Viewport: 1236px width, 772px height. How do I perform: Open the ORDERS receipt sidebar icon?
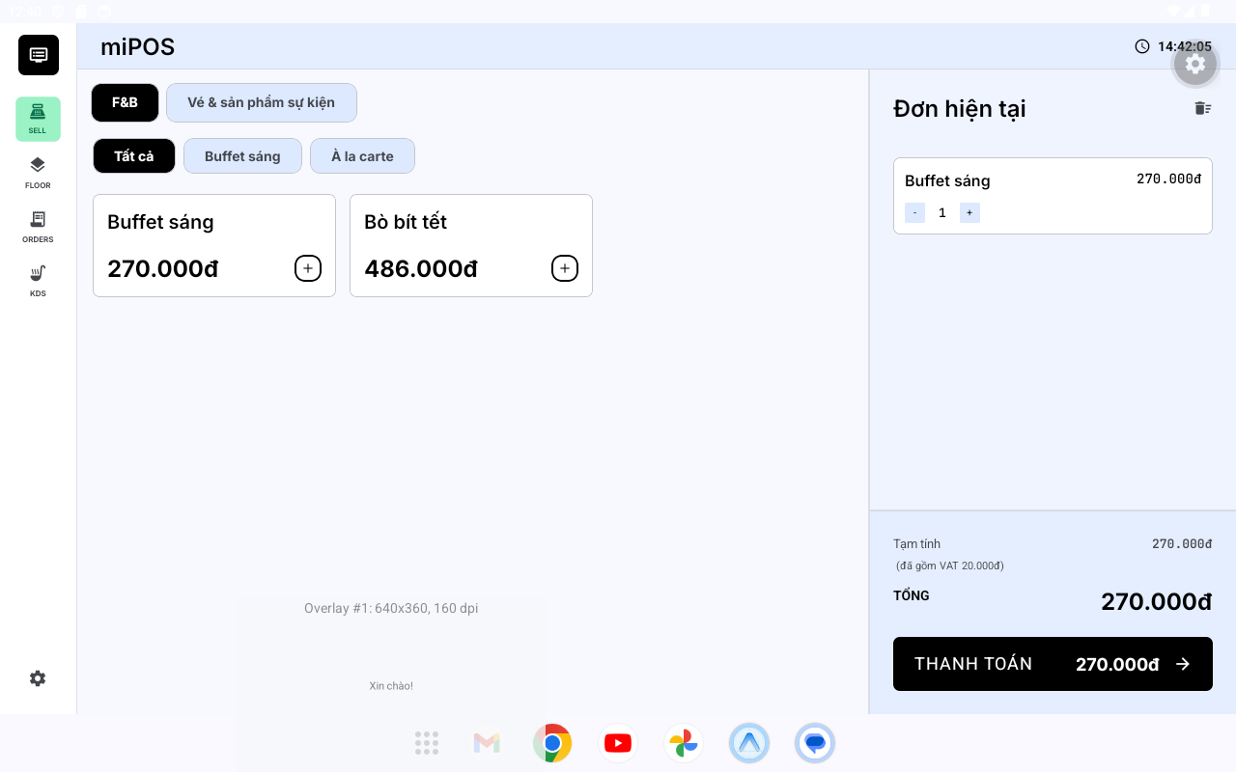tap(38, 227)
